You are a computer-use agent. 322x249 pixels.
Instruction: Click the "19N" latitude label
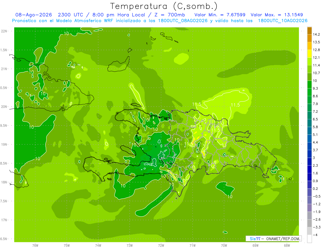click(x=4, y=145)
